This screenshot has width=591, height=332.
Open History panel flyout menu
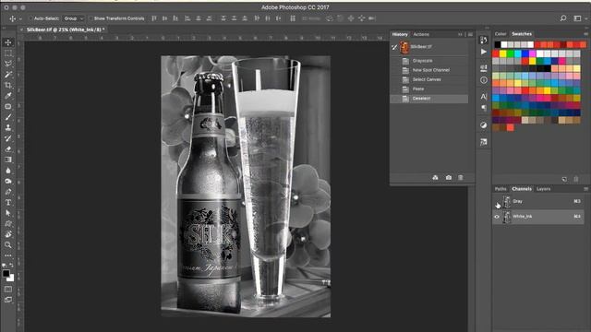(470, 34)
